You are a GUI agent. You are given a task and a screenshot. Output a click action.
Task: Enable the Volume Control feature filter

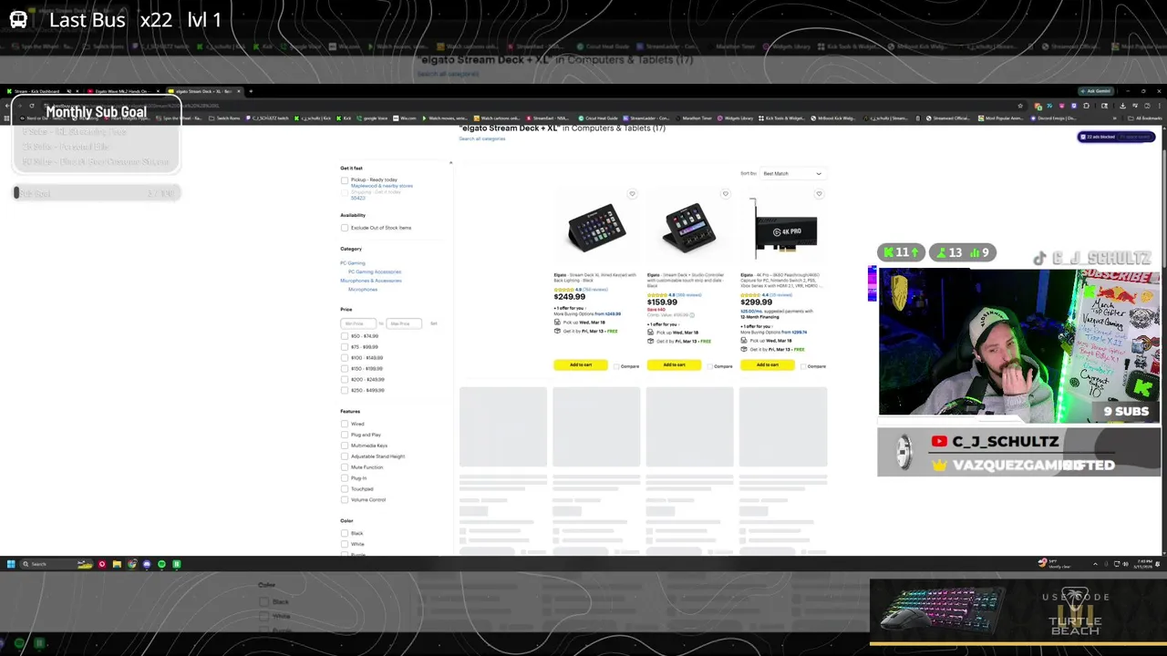pos(345,499)
